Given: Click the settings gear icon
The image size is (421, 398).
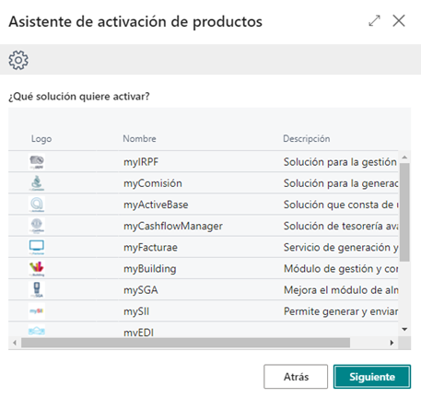Looking at the screenshot, I should click(x=18, y=60).
